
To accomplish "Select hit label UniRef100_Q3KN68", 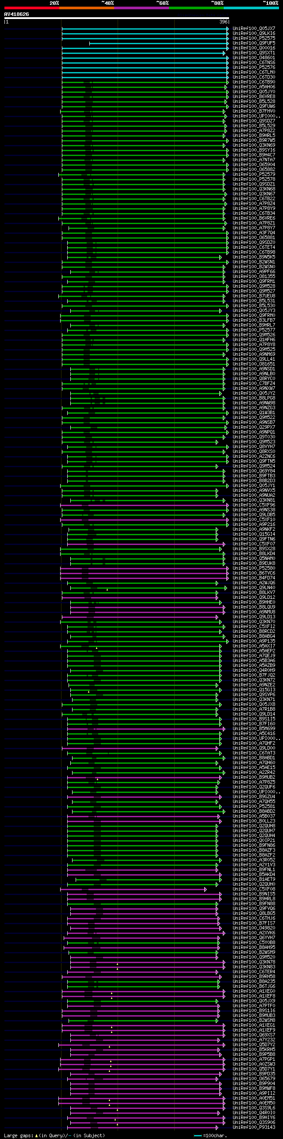I will click(x=254, y=189).
